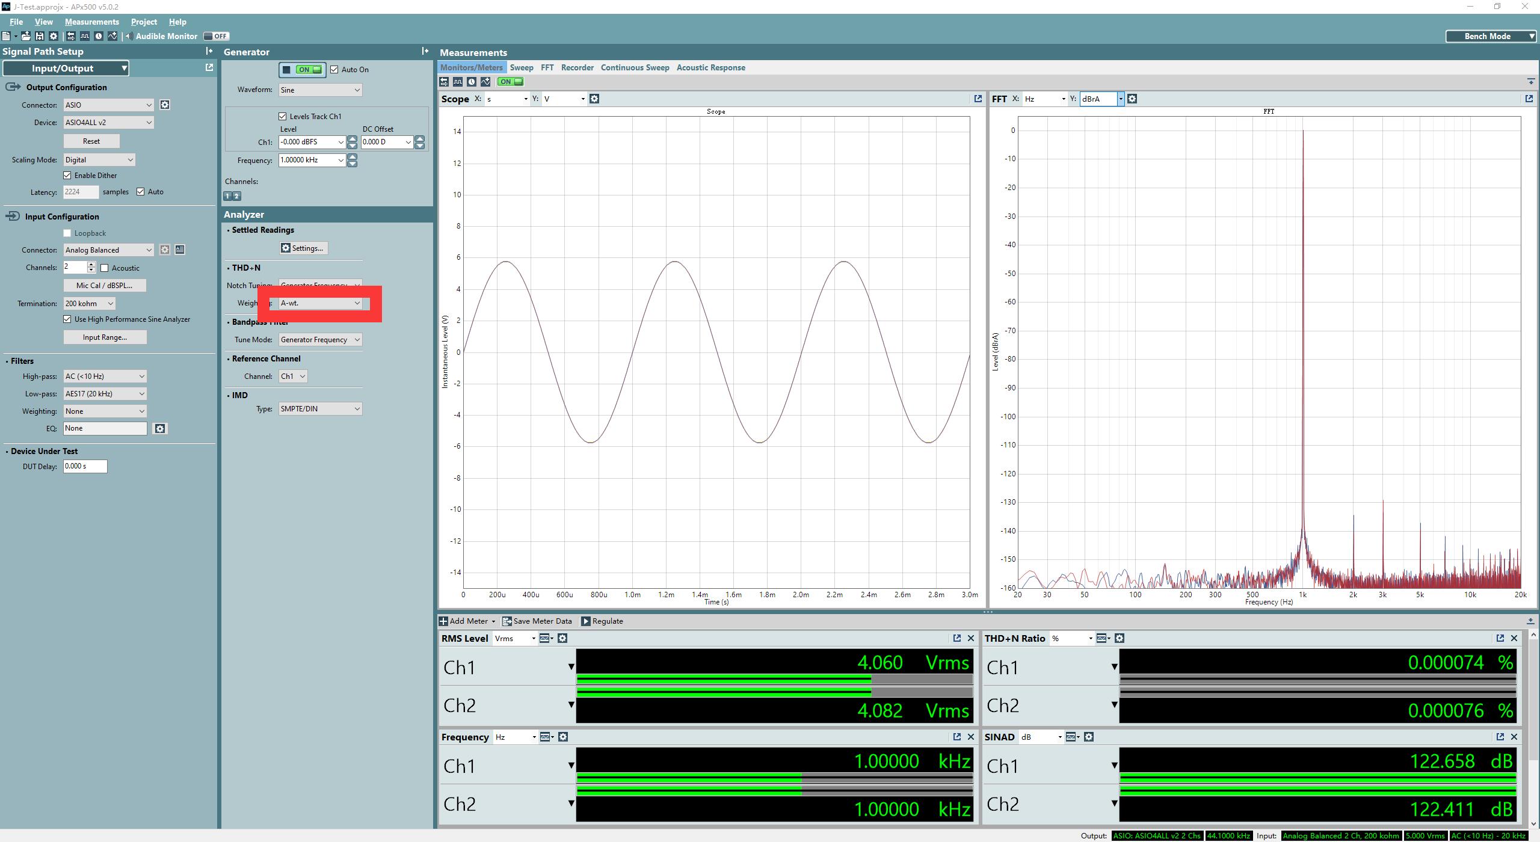Collapse the Generator panel
The width and height of the screenshot is (1540, 842).
(x=425, y=51)
